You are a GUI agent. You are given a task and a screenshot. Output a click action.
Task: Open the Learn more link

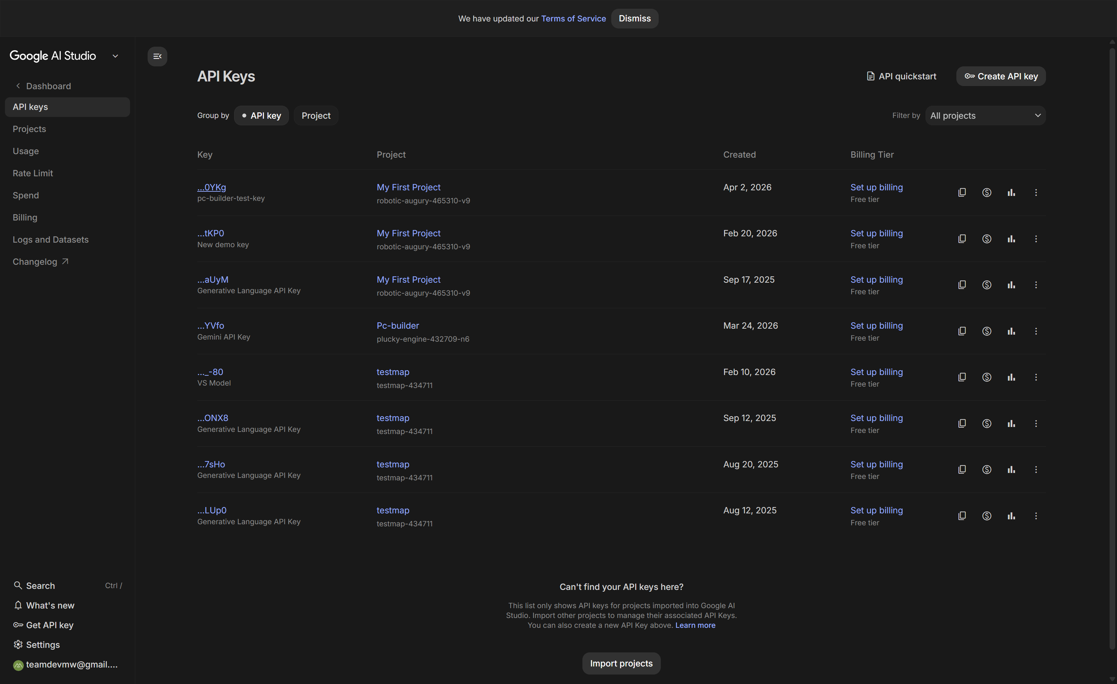pyautogui.click(x=696, y=625)
